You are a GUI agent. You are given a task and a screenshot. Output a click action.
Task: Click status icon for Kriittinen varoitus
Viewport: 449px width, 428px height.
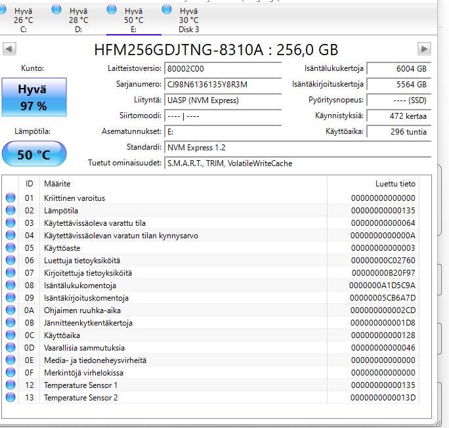coord(11,198)
